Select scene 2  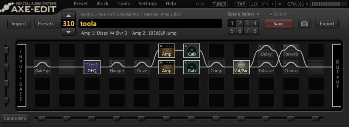[x=239, y=23]
